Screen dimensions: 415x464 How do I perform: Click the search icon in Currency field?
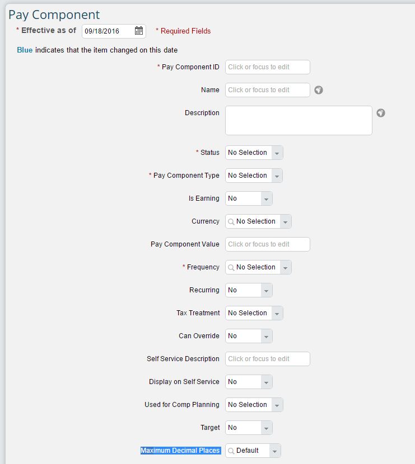click(231, 221)
